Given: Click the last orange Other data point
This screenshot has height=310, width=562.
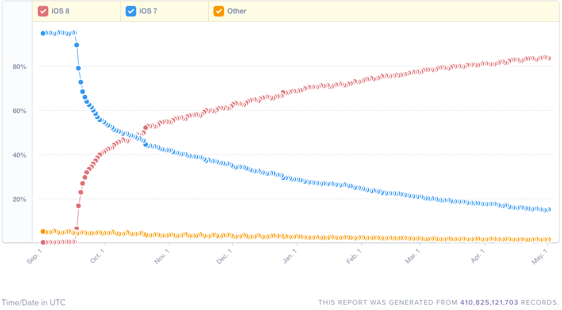Looking at the screenshot, I should tap(548, 239).
